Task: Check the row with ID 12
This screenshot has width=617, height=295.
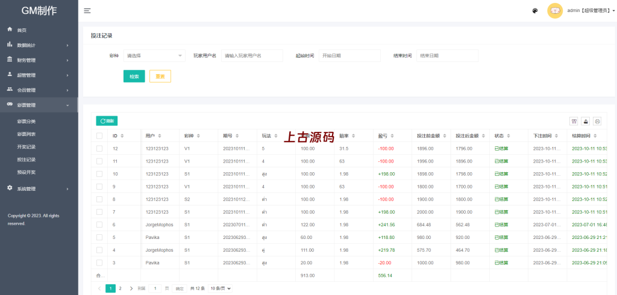Action: (x=99, y=149)
